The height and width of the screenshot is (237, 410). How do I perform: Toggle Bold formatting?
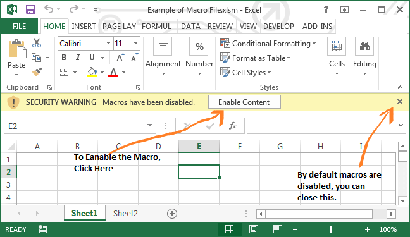pyautogui.click(x=64, y=58)
